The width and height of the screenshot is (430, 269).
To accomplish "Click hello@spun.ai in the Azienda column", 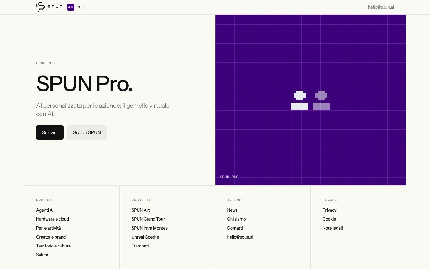I will pos(240,237).
